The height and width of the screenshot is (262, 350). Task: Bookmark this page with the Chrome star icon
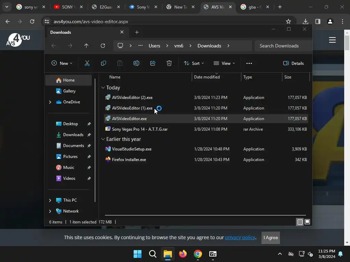pos(288,21)
